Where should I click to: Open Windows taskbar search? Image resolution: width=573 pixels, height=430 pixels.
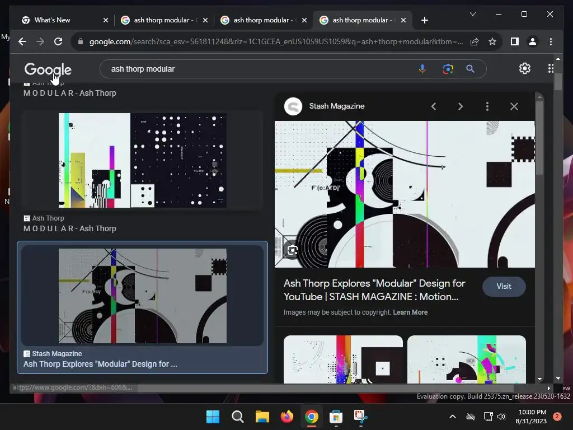coord(237,417)
